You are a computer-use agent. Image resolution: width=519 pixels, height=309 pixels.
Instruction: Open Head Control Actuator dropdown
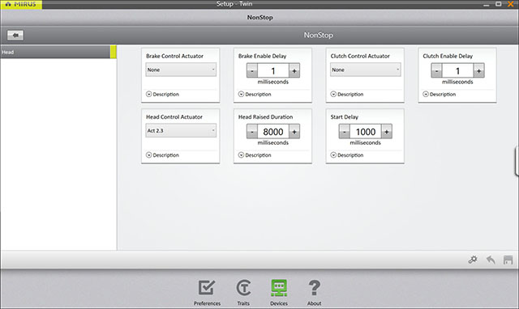(181, 130)
